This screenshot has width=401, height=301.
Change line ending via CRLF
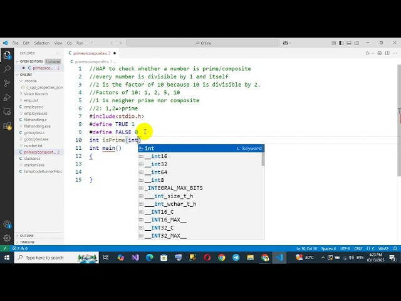point(358,248)
